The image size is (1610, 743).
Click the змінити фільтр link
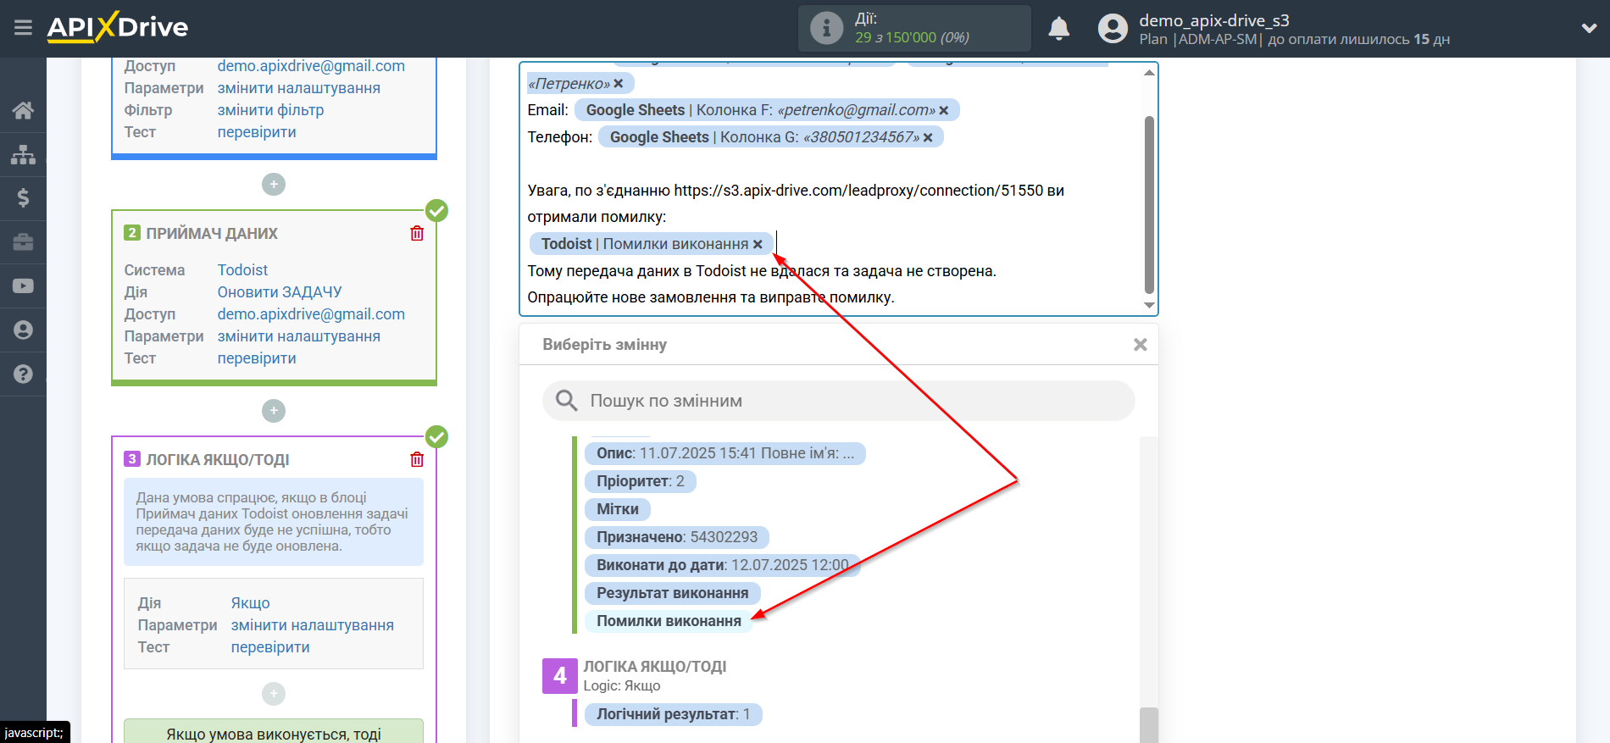270,110
